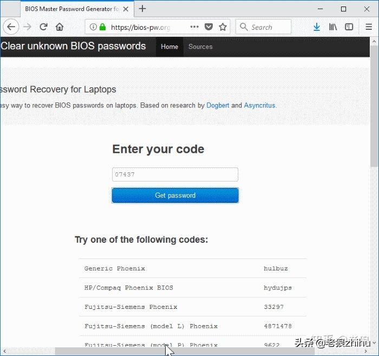Open the page actions three-dots menu
The height and width of the screenshot is (356, 379).
point(194,27)
